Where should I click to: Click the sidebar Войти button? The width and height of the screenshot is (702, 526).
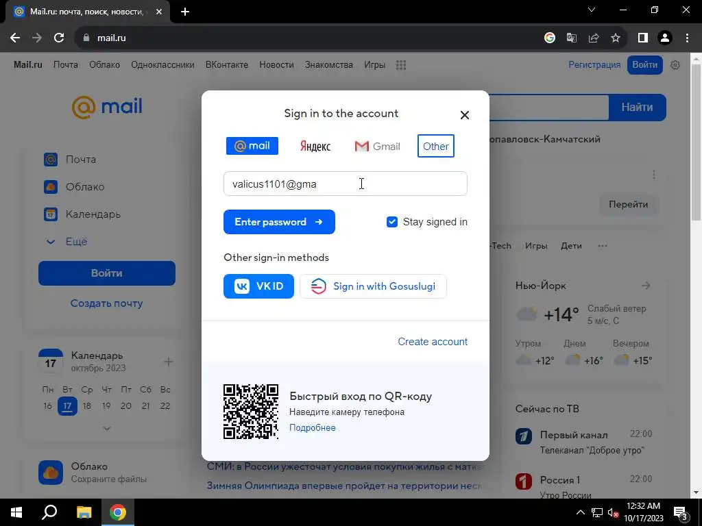pos(106,273)
